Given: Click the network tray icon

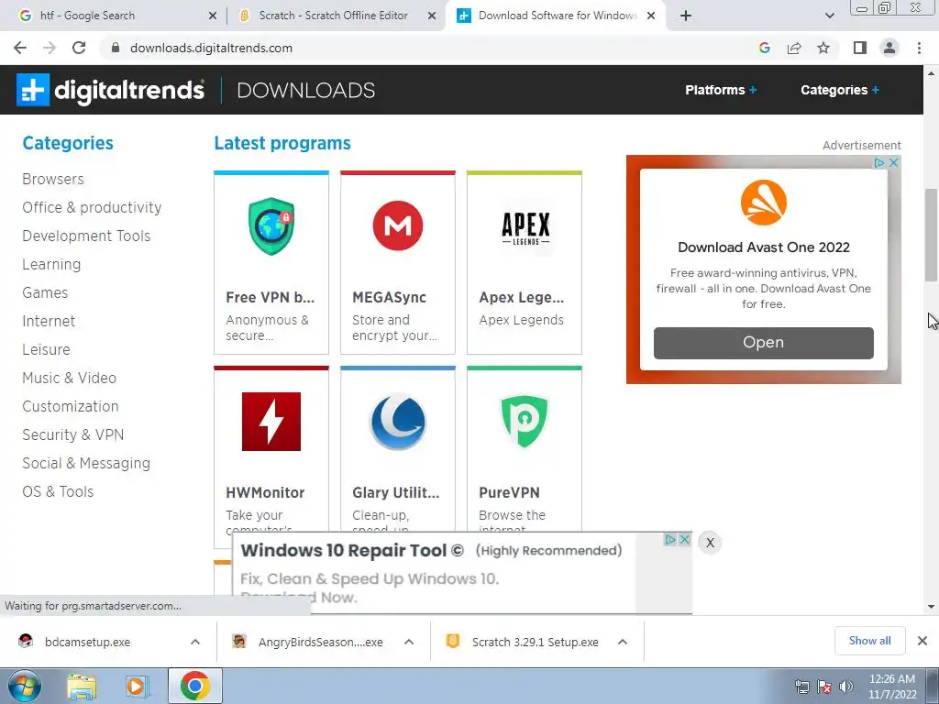Looking at the screenshot, I should click(x=801, y=687).
